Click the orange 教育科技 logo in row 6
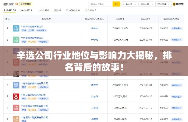The height and width of the screenshot is (122, 188). click(16, 85)
